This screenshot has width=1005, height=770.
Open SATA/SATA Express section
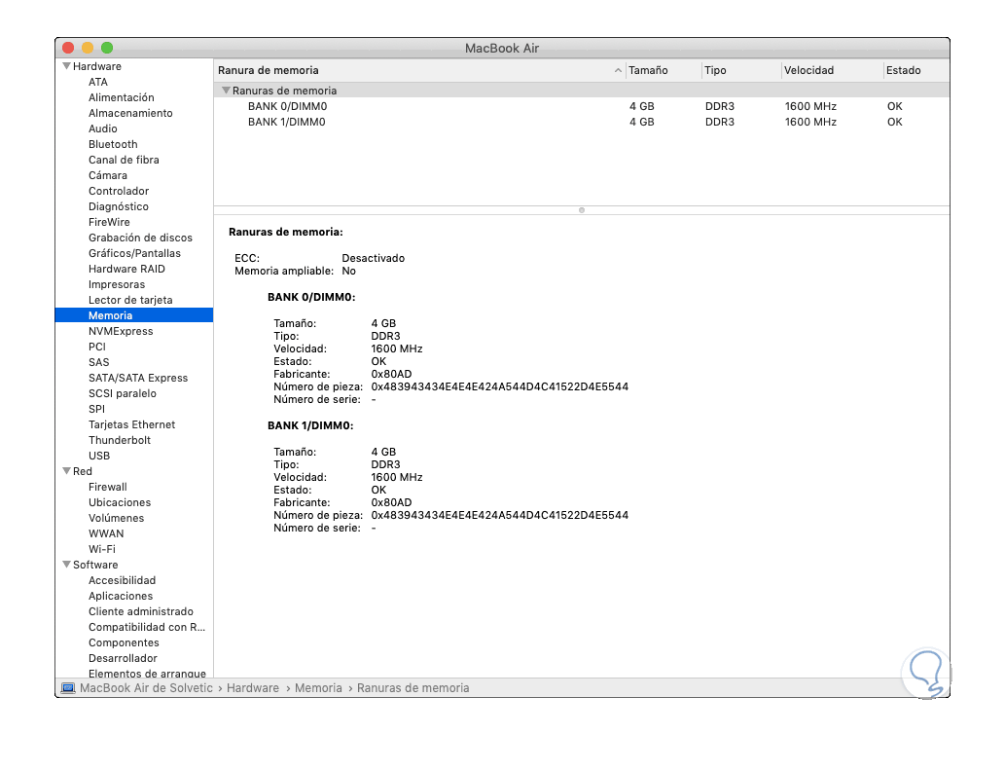pos(138,378)
